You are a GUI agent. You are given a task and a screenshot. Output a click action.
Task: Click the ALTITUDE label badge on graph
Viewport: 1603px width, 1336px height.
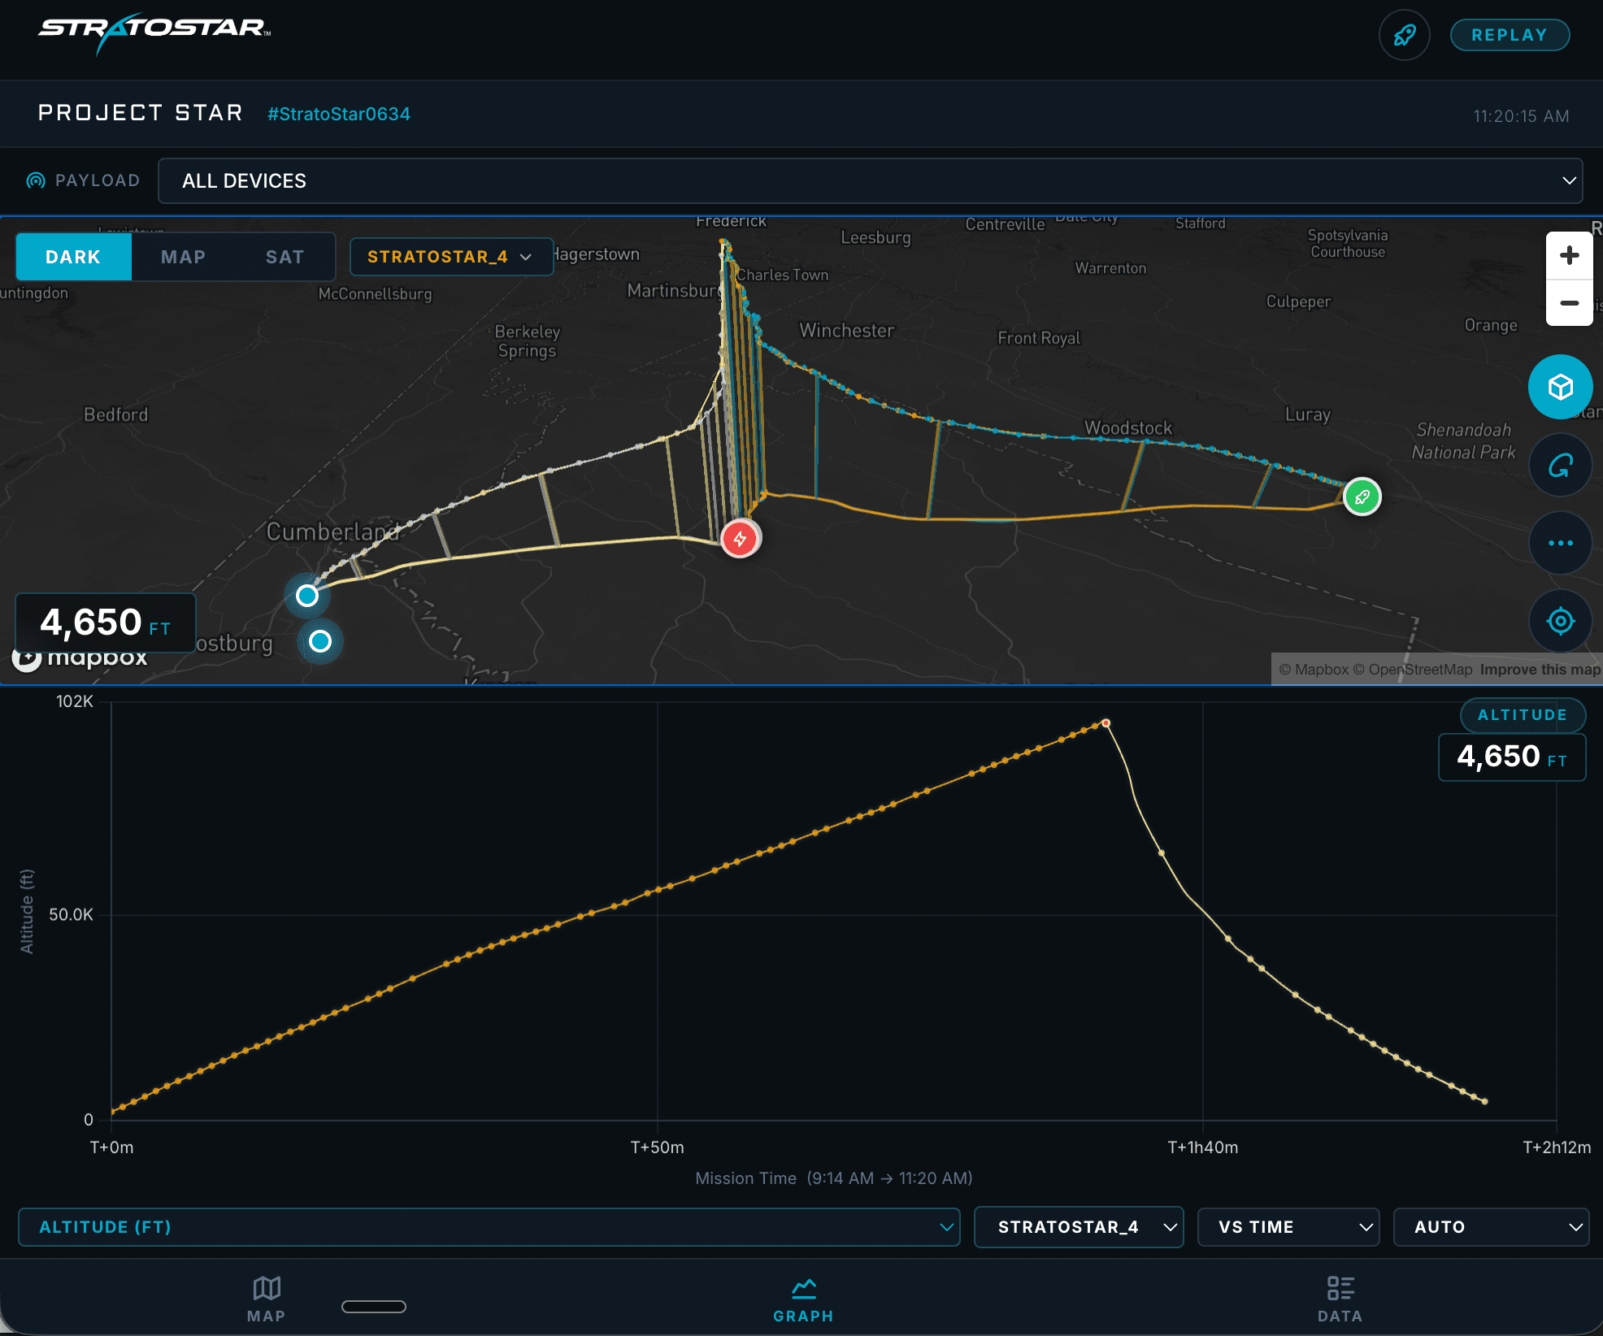(1523, 715)
